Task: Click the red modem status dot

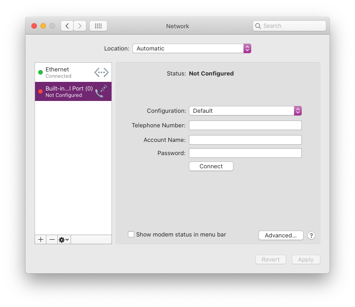Action: 41,91
